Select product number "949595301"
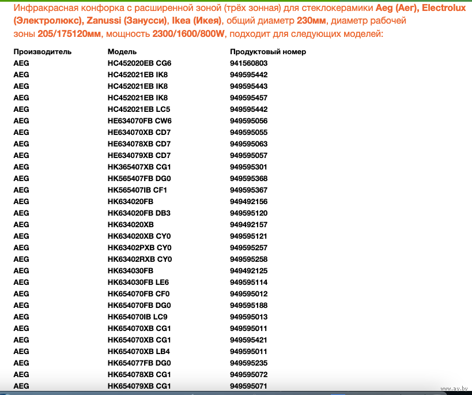The image size is (472, 395). click(x=248, y=167)
